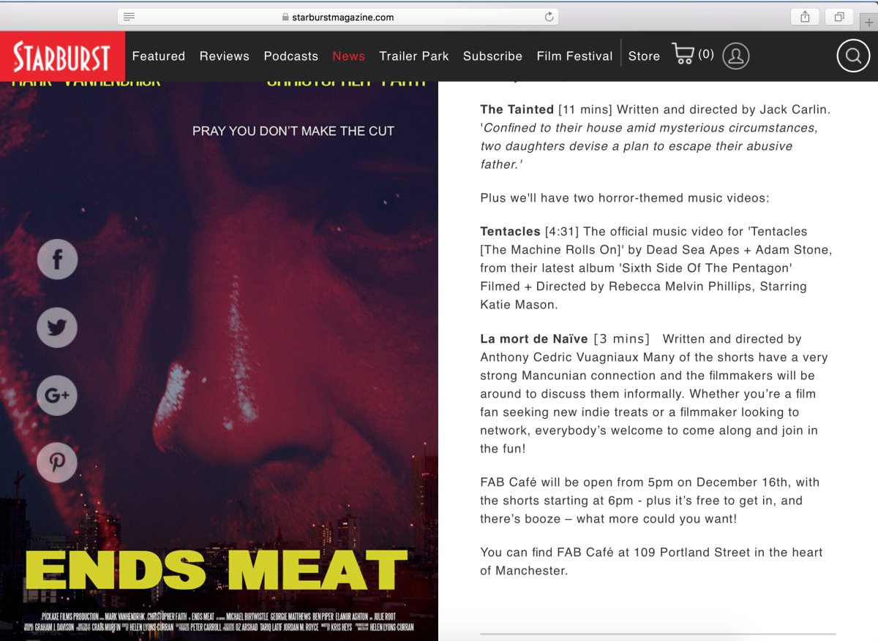Open the Trailer Park section
The height and width of the screenshot is (641, 878).
point(414,56)
